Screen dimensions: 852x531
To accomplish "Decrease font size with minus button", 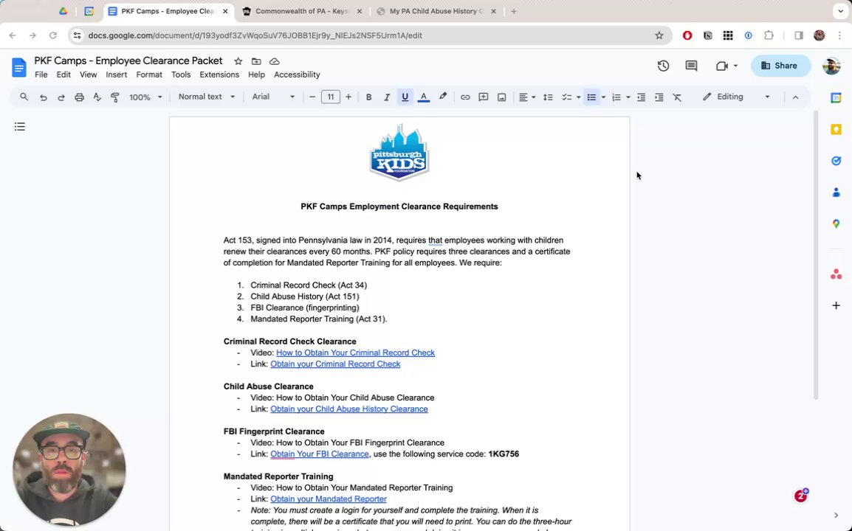I will [x=312, y=97].
